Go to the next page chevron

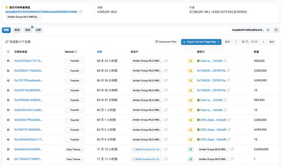pos(263,42)
